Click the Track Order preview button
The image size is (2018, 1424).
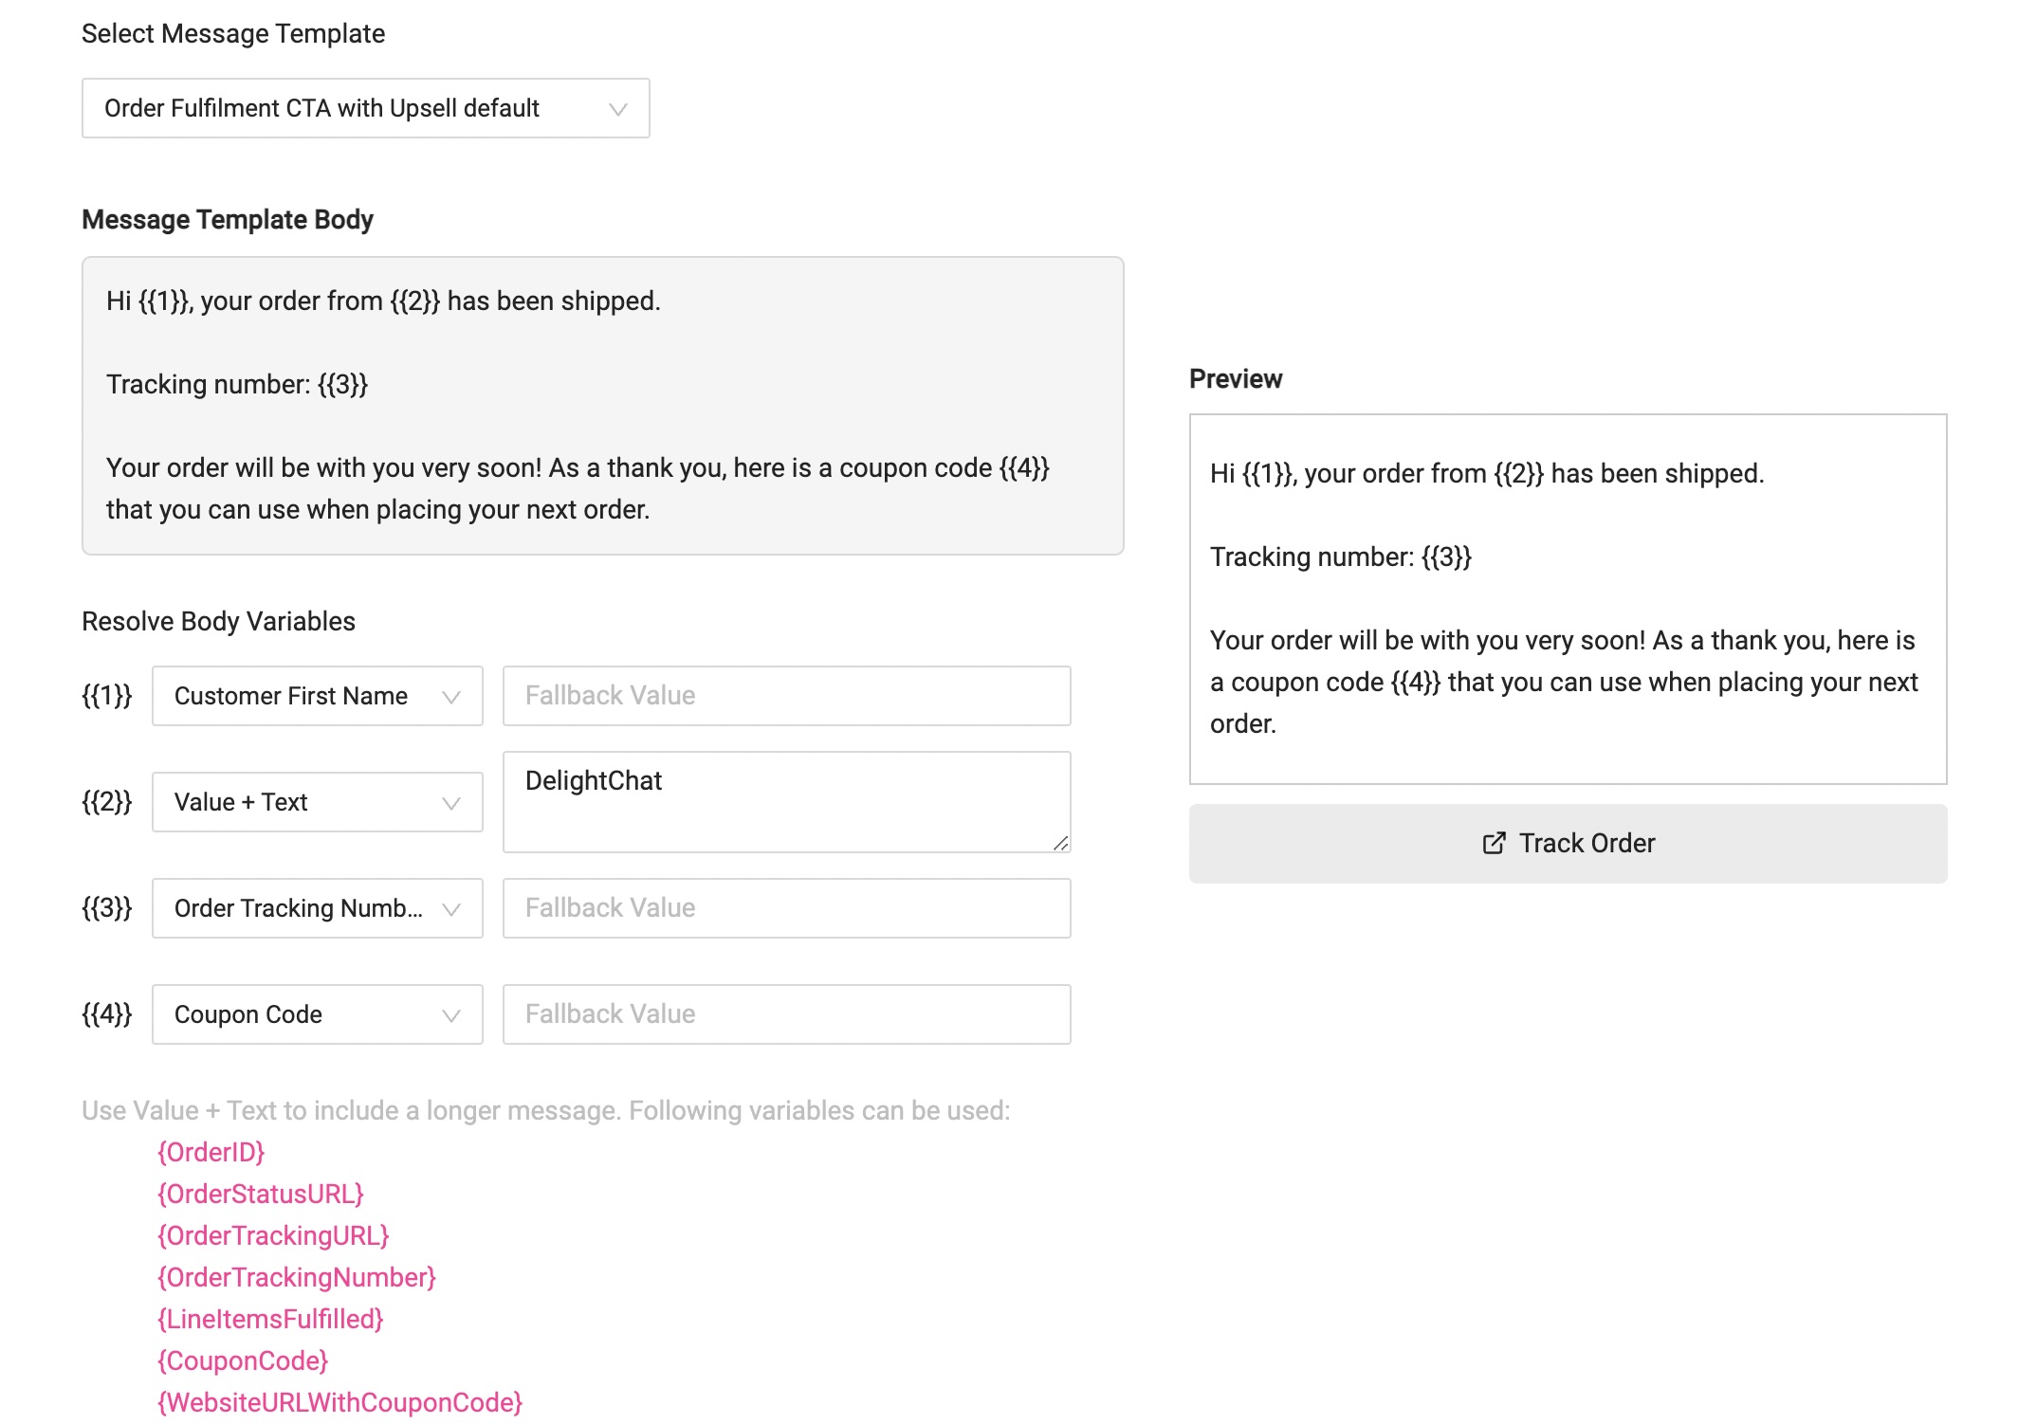coord(1568,844)
